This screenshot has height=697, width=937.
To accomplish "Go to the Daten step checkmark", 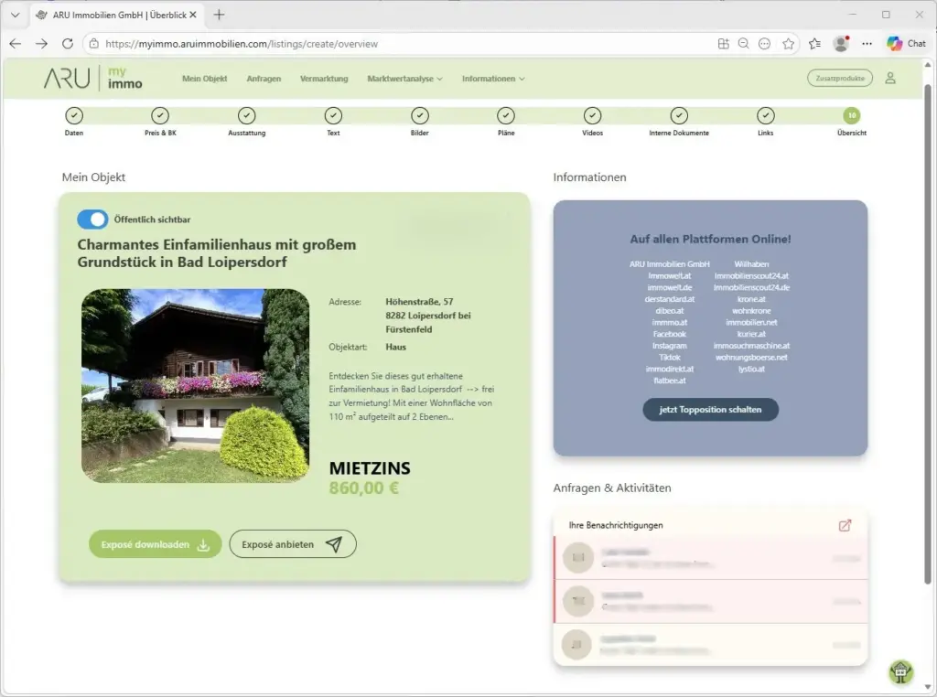I will [x=74, y=115].
